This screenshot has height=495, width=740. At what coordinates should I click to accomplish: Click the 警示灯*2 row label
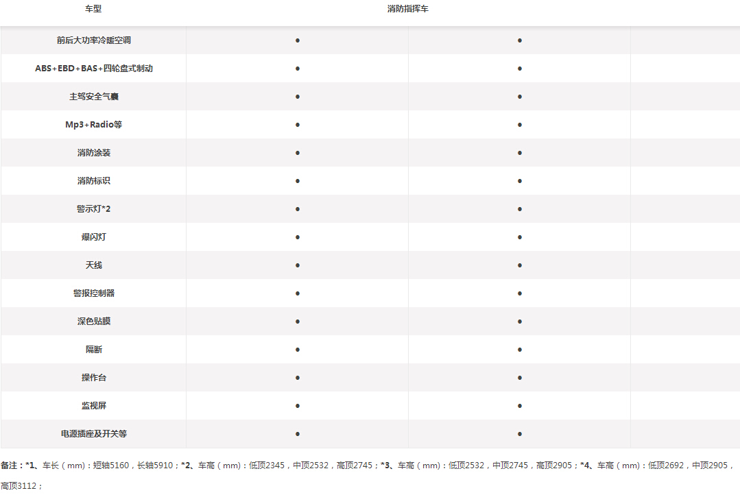[x=93, y=209]
